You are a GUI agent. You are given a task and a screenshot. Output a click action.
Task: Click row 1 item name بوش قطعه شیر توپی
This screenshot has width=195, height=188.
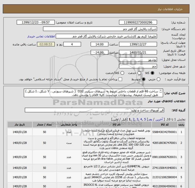[116, 132]
